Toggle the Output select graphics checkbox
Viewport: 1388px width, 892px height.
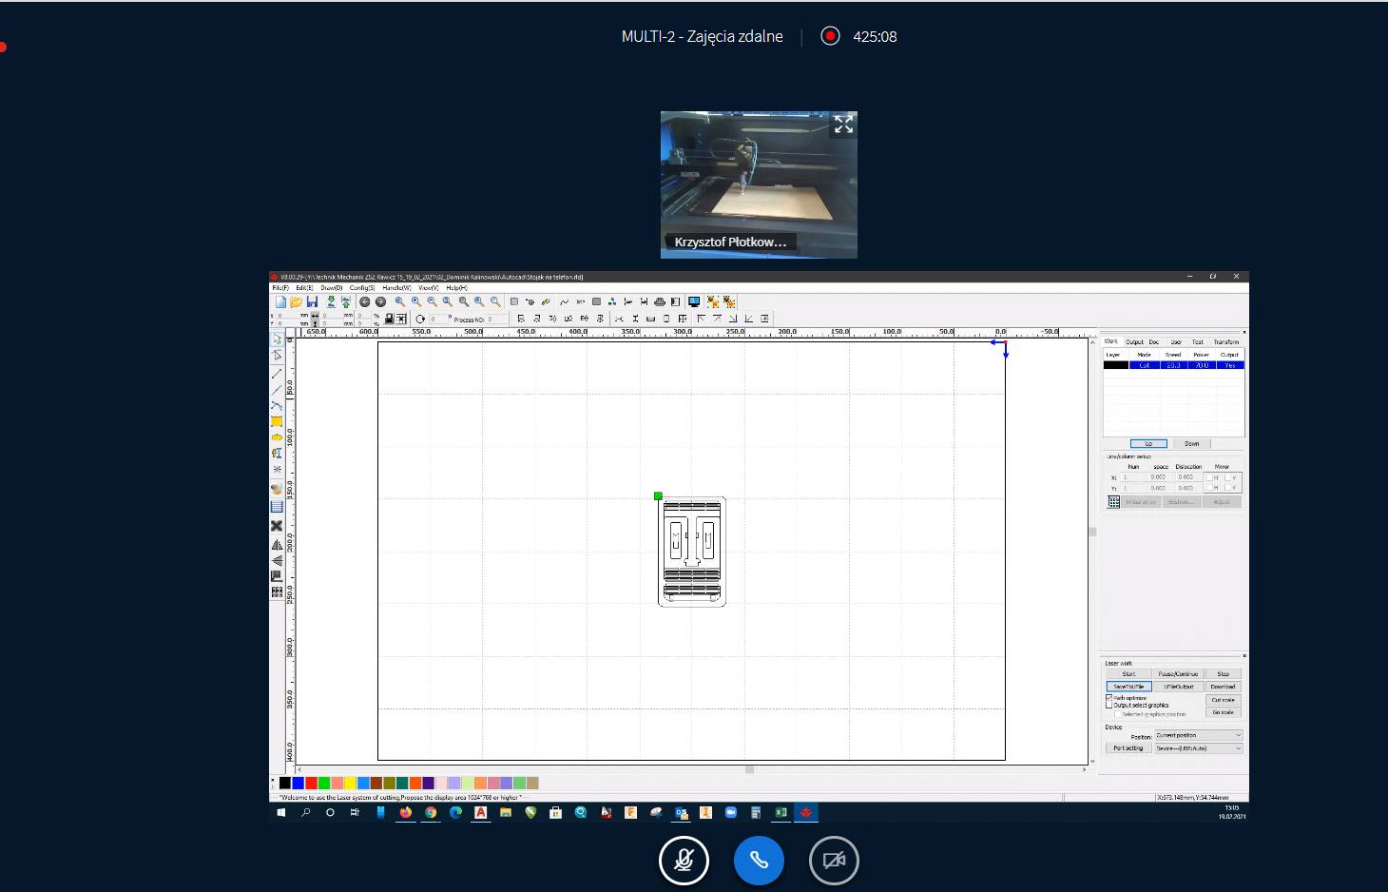click(1108, 706)
